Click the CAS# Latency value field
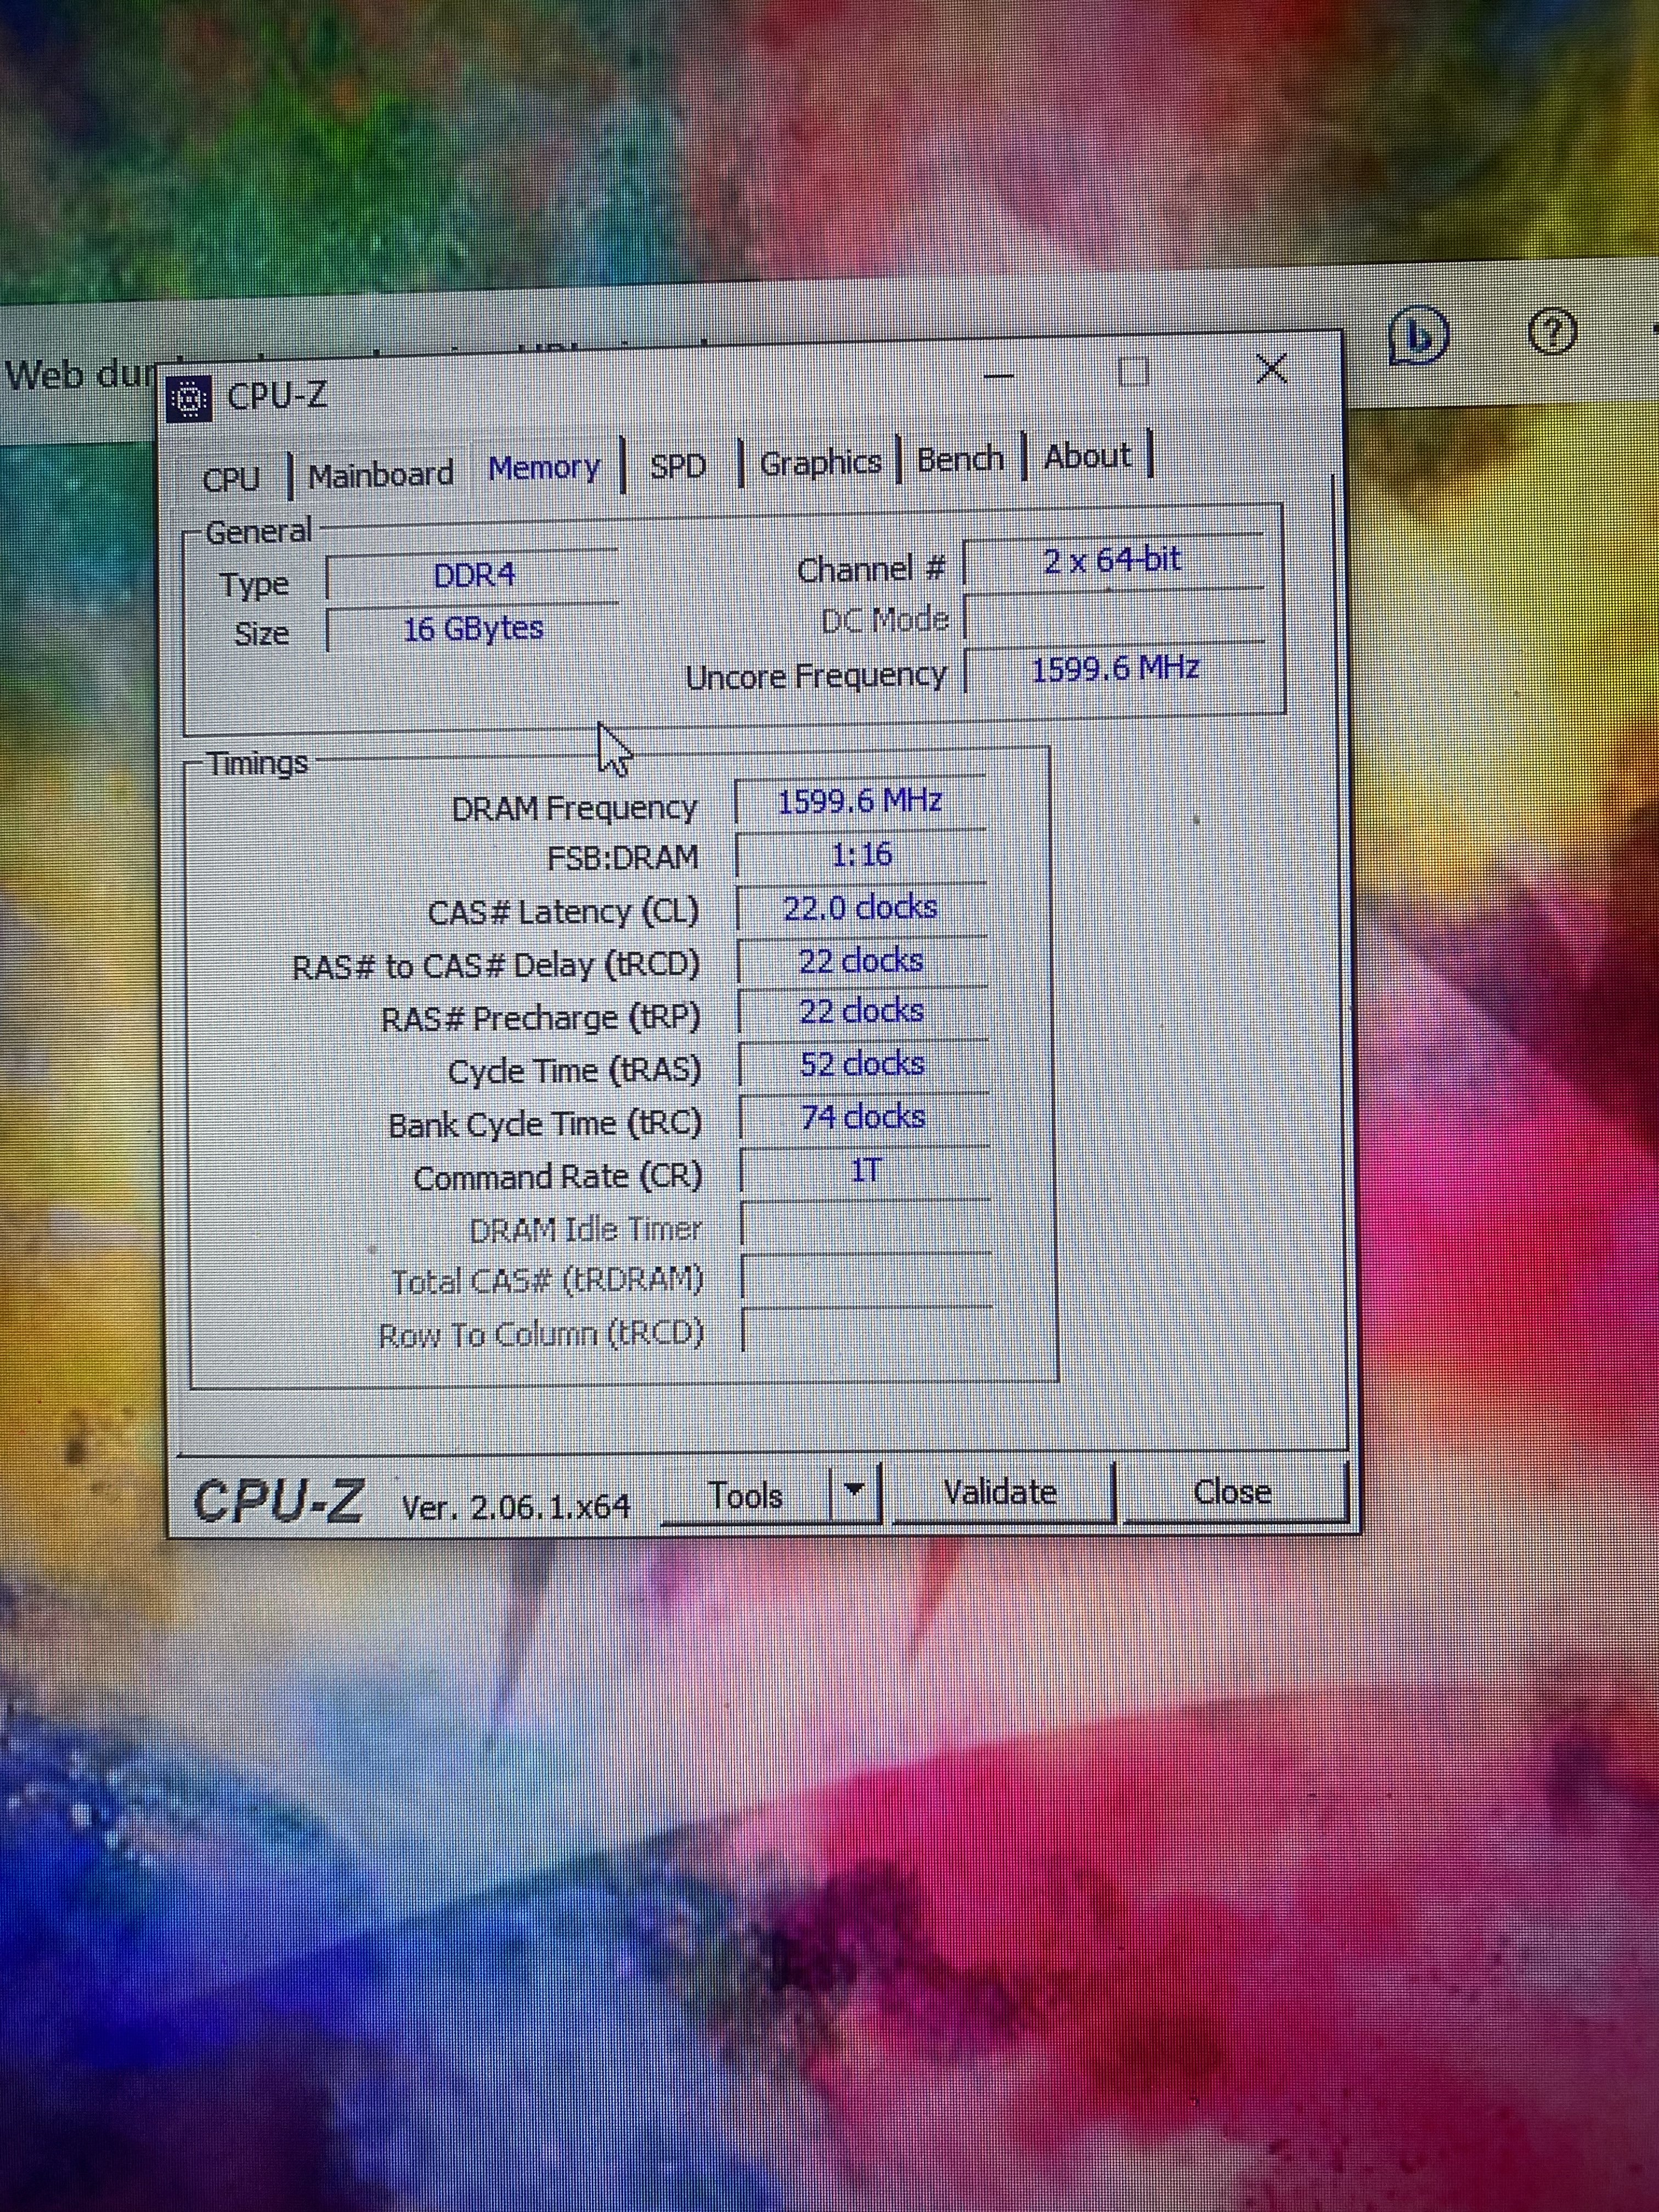The height and width of the screenshot is (2212, 1659). (860, 908)
